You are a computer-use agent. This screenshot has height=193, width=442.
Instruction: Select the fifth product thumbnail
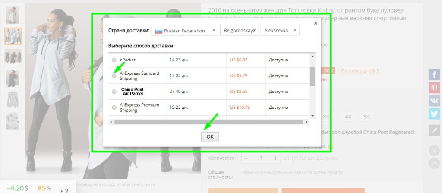tap(13, 100)
